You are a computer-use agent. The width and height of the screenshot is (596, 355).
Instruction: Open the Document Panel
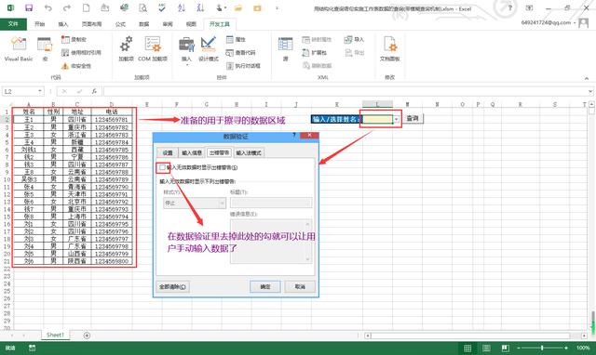[389, 48]
